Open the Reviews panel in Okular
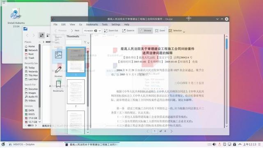Viewport: 263px width, 148px height. [x=58, y=72]
